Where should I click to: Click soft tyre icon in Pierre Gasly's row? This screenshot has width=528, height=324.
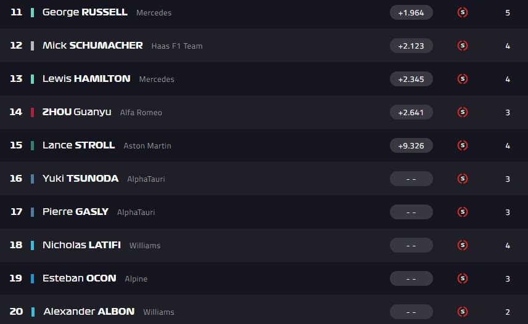click(x=463, y=212)
